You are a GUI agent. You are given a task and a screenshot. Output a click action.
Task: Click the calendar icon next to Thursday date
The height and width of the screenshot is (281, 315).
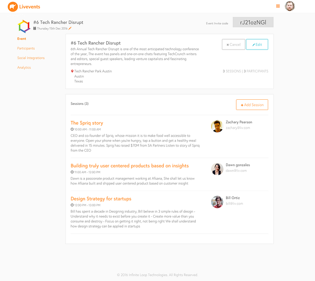coord(35,29)
